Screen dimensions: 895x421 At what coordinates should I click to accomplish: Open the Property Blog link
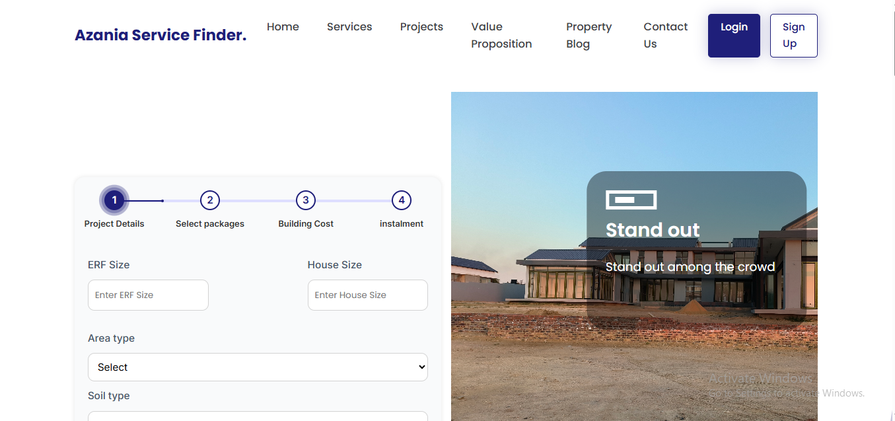[589, 36]
